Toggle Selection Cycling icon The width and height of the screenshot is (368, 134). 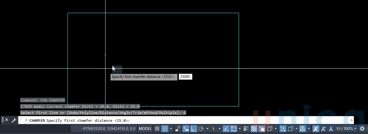click(262, 129)
